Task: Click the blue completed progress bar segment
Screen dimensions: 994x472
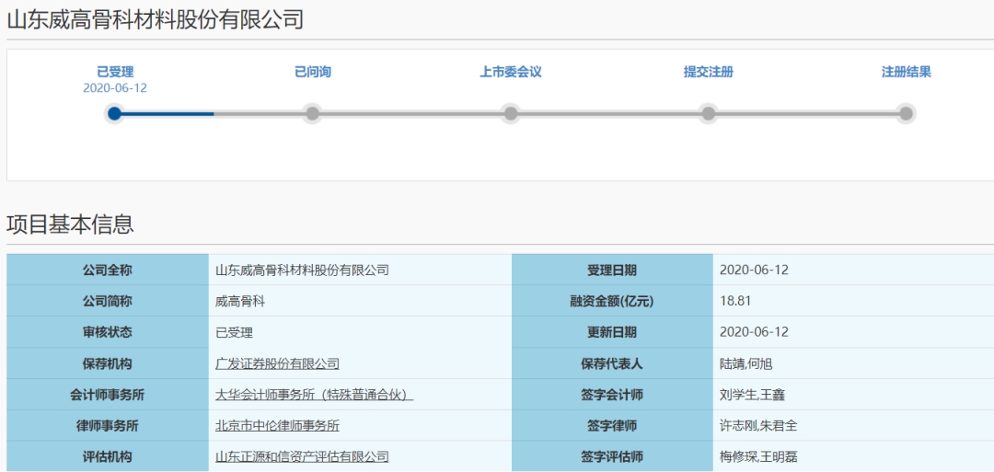Action: pyautogui.click(x=168, y=114)
